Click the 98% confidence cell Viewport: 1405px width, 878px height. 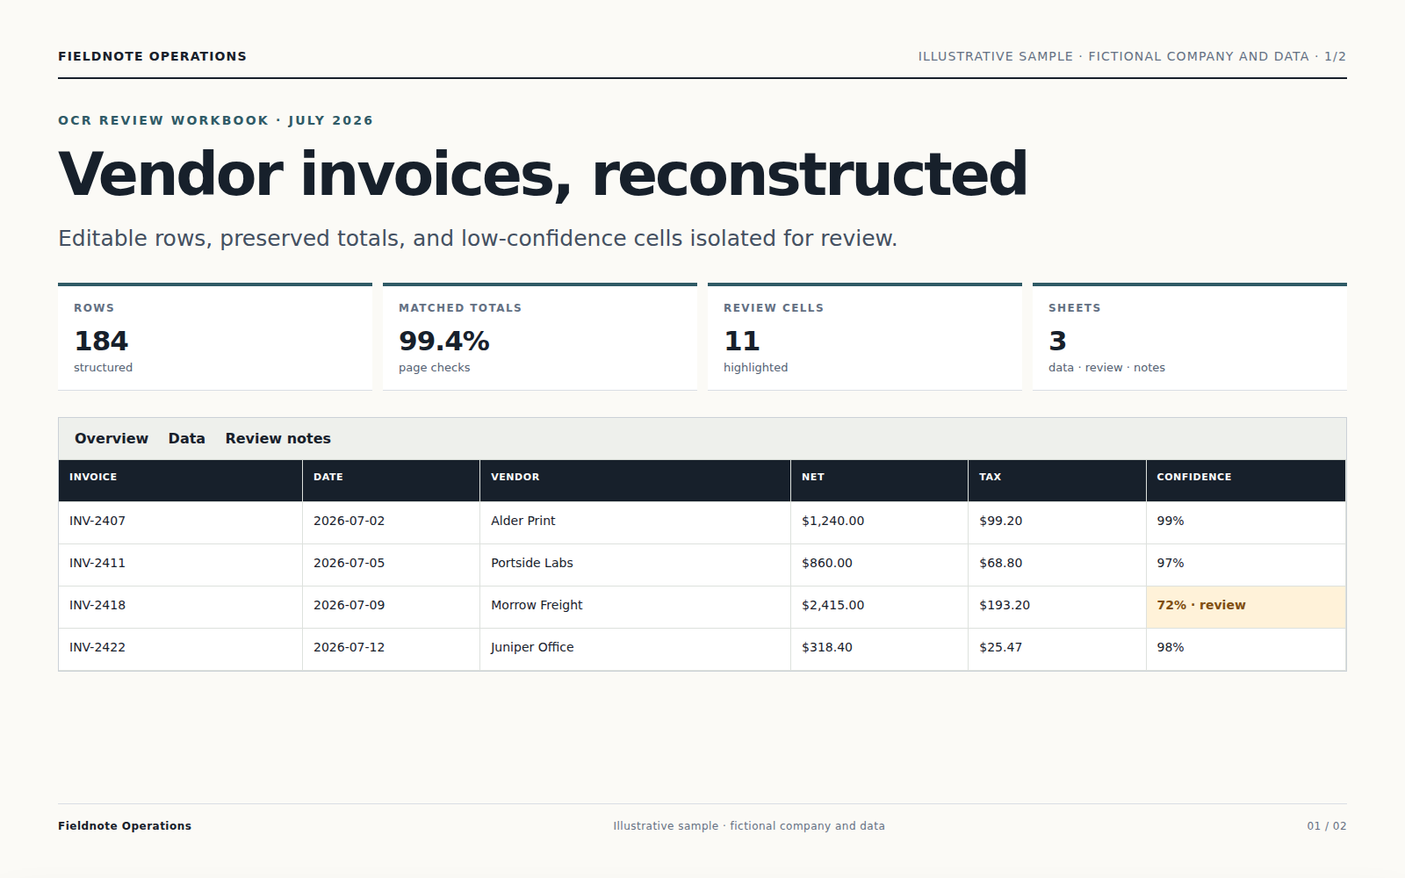pos(1246,649)
